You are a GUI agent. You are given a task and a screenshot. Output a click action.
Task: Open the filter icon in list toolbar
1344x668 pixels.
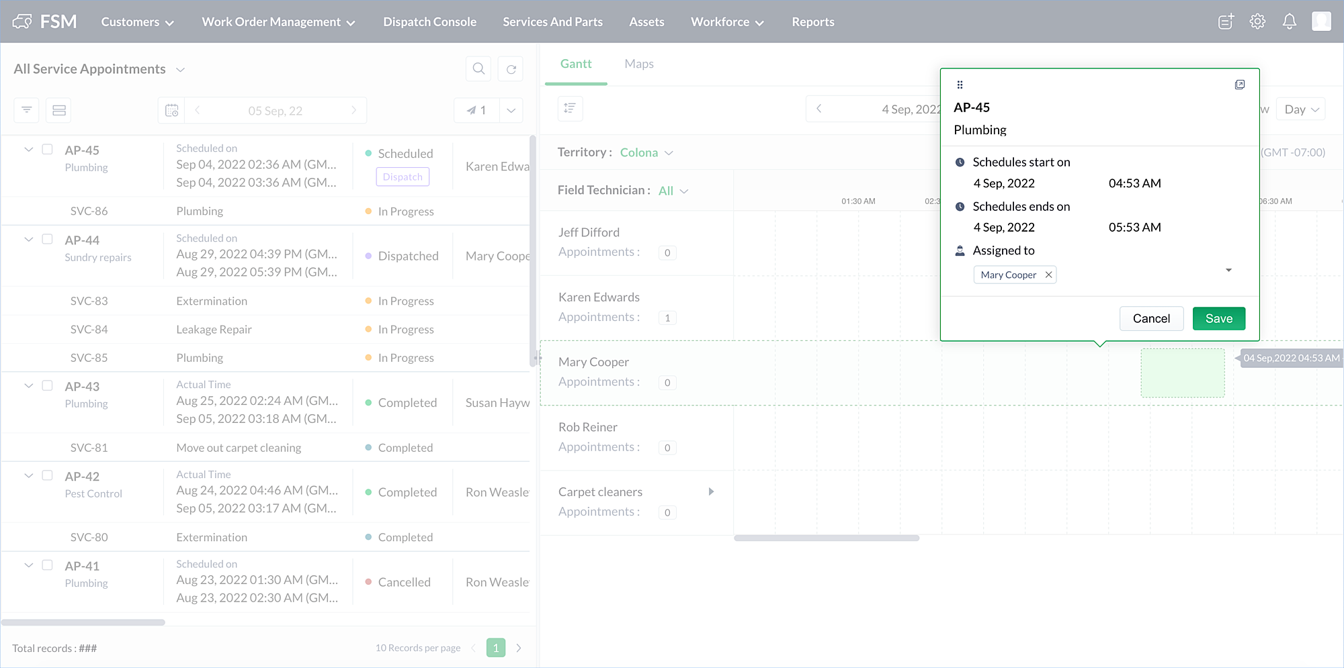[26, 110]
